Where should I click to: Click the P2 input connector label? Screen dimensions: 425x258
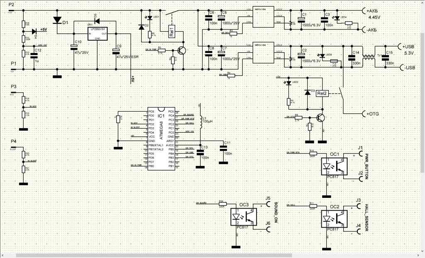coord(12,5)
